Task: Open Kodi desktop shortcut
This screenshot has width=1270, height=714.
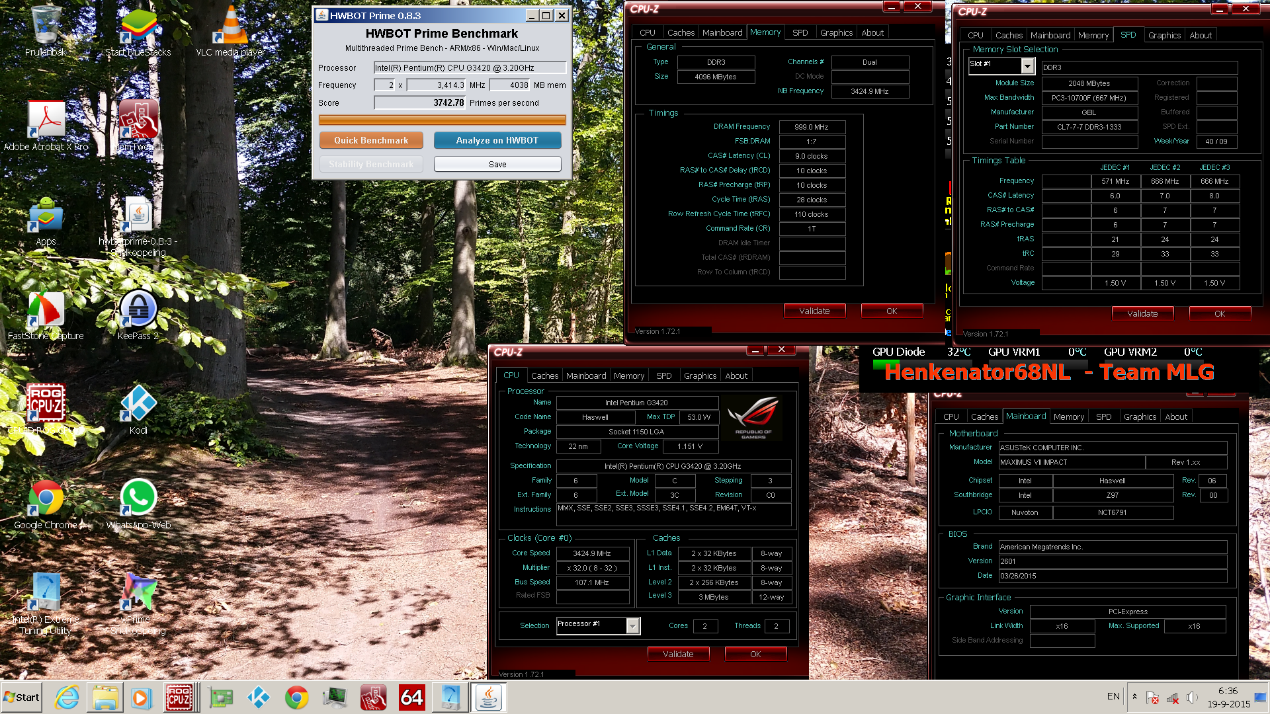Action: (x=138, y=410)
